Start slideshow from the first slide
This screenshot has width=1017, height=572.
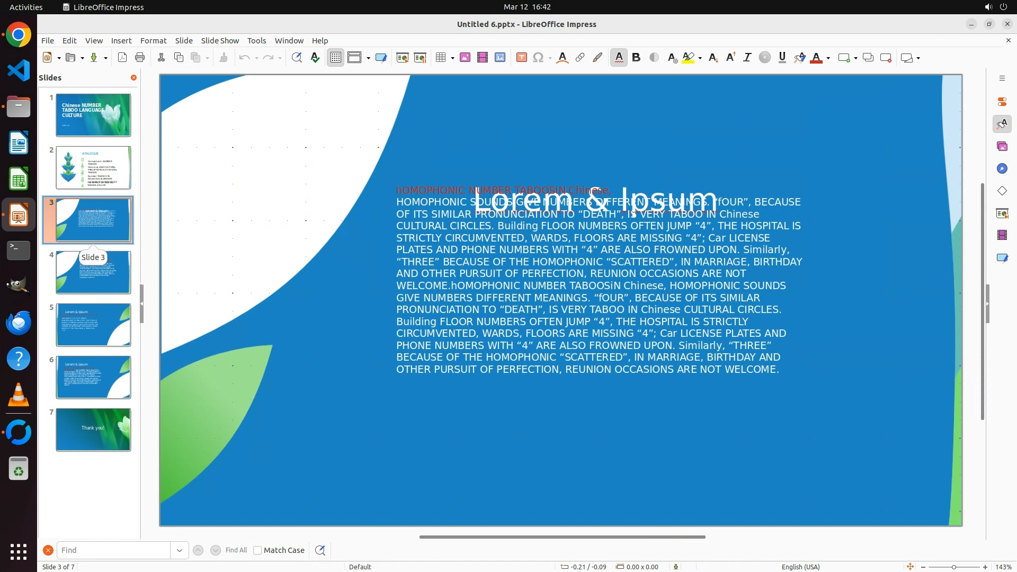coord(403,58)
